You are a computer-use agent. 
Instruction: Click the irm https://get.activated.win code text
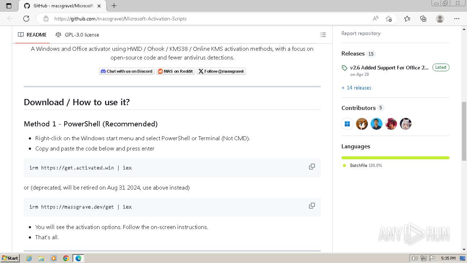81,168
